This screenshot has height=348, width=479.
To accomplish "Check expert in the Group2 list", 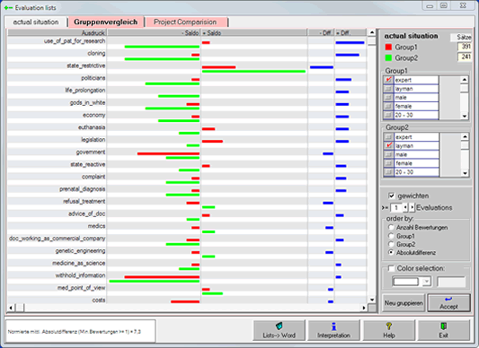I will pyautogui.click(x=388, y=137).
